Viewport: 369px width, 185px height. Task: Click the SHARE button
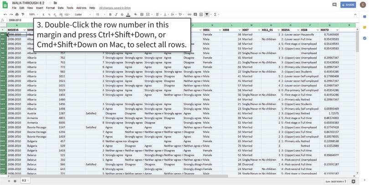point(348,5)
